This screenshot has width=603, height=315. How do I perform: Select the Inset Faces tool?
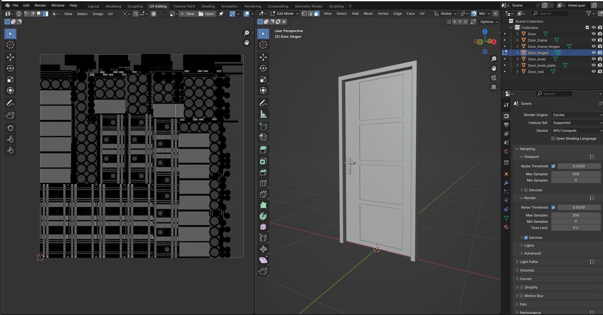point(263,161)
